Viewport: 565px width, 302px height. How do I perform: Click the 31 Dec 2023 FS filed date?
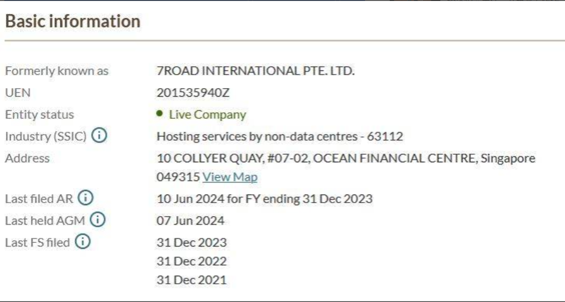tap(191, 242)
